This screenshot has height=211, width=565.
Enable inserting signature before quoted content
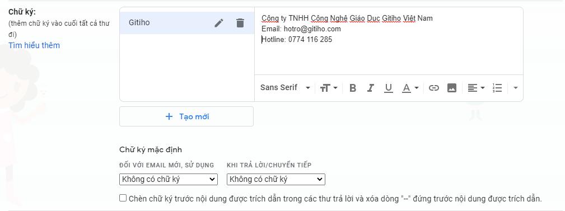123,198
